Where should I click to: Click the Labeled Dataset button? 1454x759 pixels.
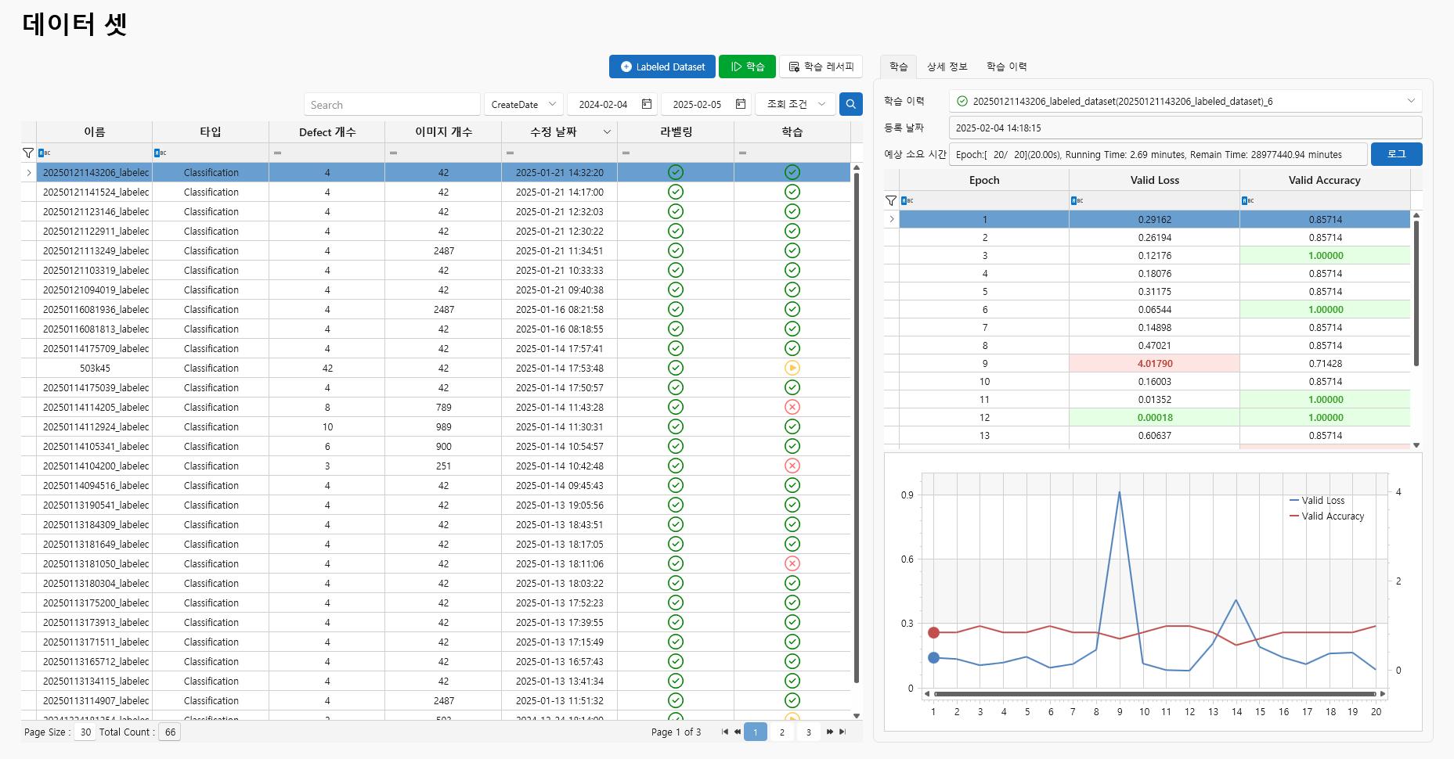tap(662, 67)
